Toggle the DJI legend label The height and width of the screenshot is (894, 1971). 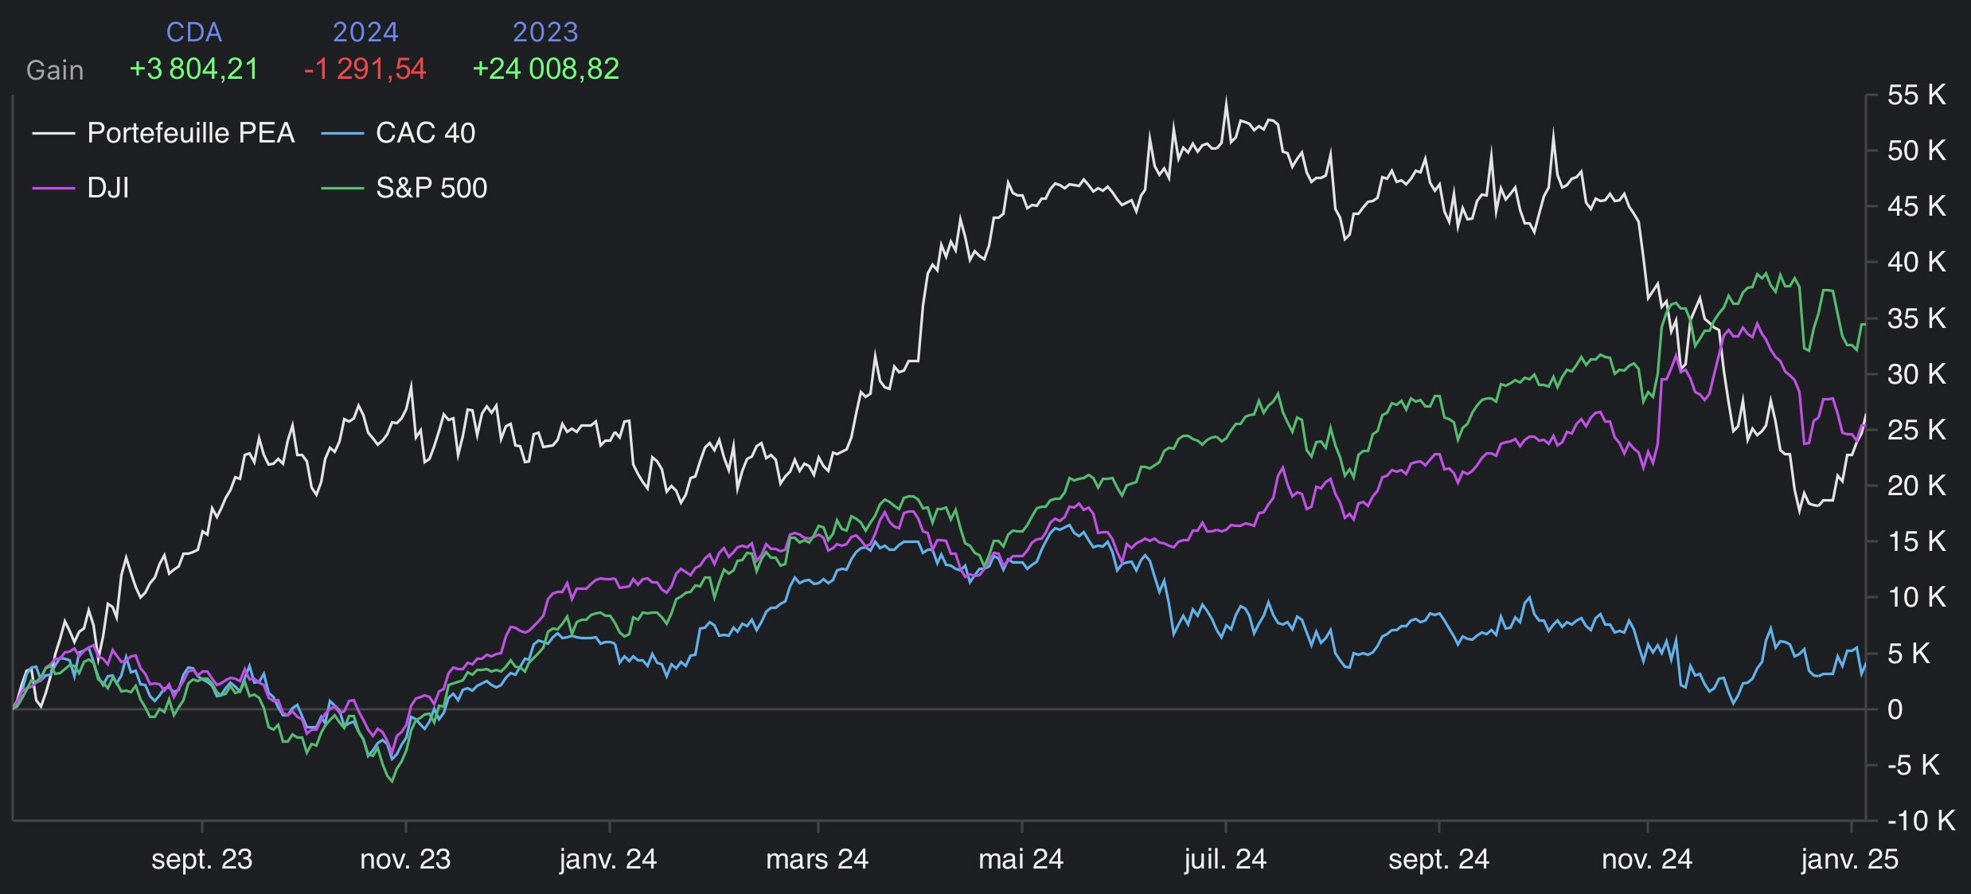108,188
